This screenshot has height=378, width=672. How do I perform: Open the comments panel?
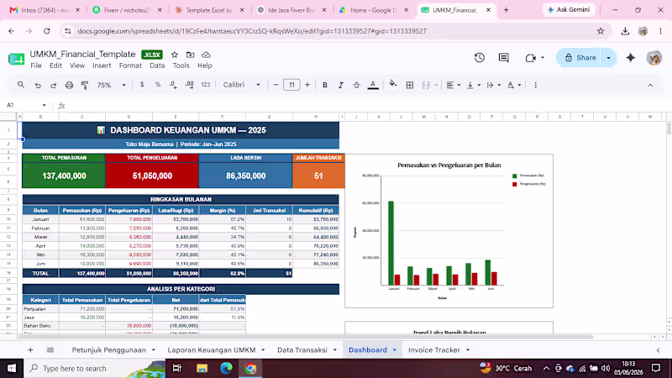click(503, 57)
